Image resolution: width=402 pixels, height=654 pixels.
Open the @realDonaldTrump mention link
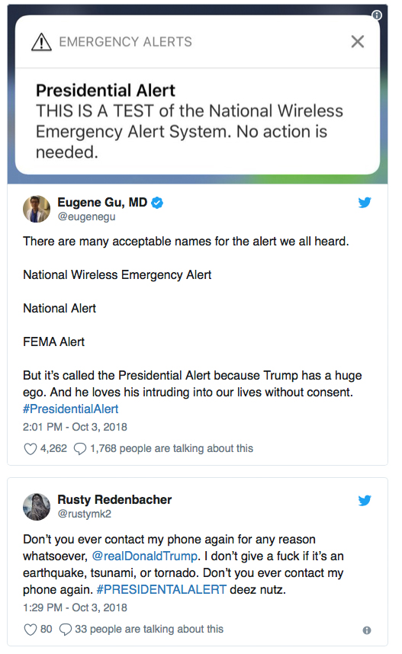click(x=144, y=556)
